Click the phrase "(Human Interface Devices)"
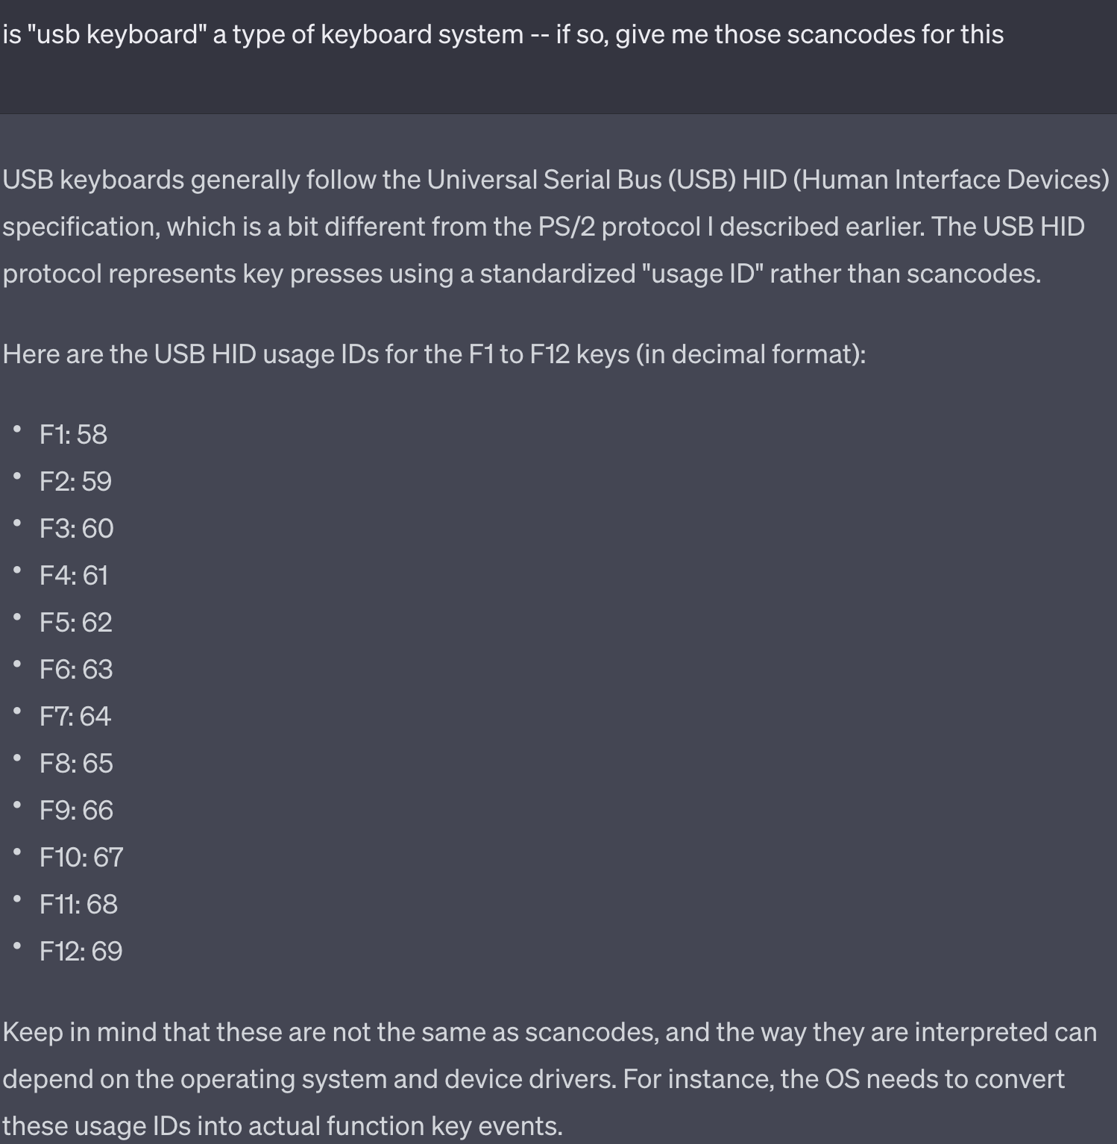The height and width of the screenshot is (1144, 1117). click(x=951, y=180)
